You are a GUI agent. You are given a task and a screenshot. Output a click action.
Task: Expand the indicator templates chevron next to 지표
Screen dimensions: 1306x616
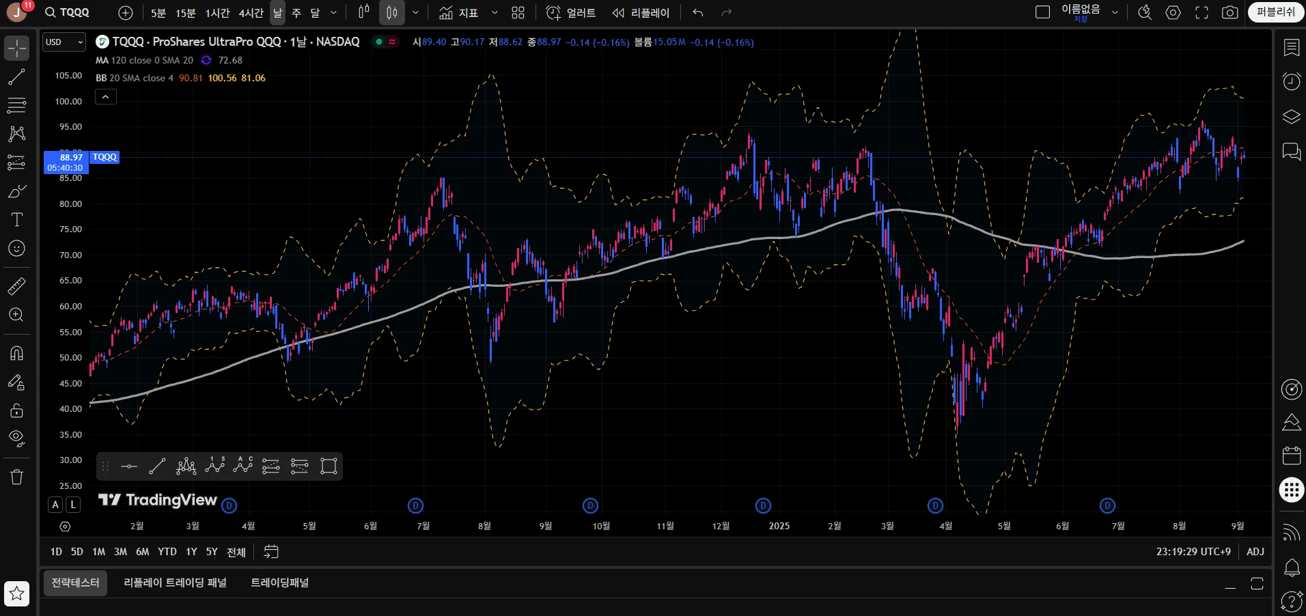coord(495,13)
